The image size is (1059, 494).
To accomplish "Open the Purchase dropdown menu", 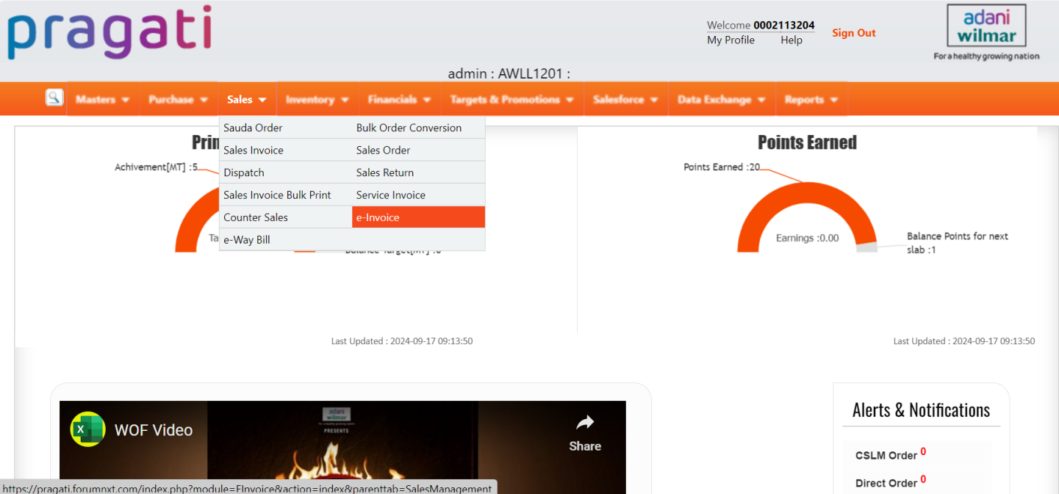I will (179, 99).
